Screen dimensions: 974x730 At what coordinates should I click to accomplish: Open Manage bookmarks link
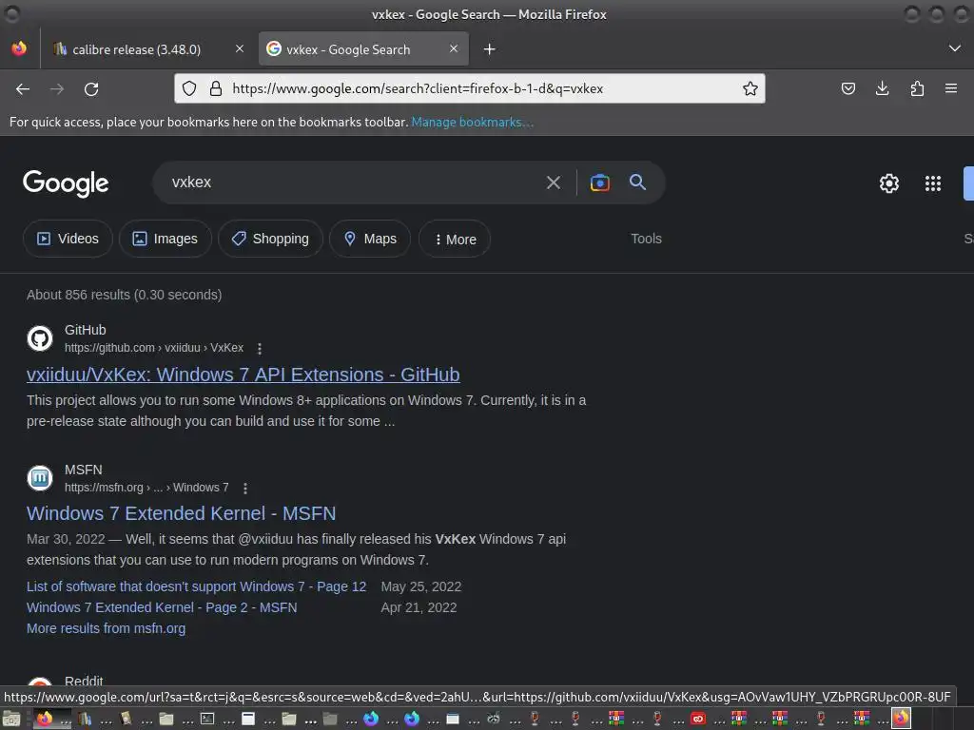(472, 123)
